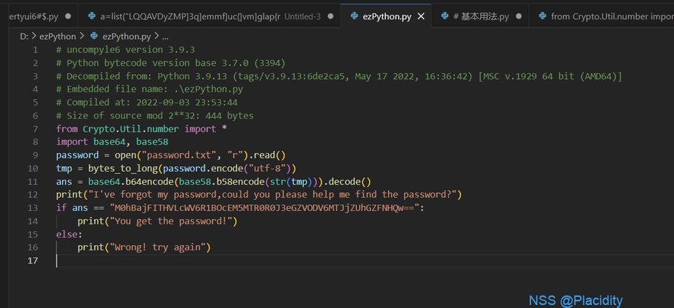674x308 pixels.
Task: Click the Python file icon in the breadcrumb
Action: point(94,36)
